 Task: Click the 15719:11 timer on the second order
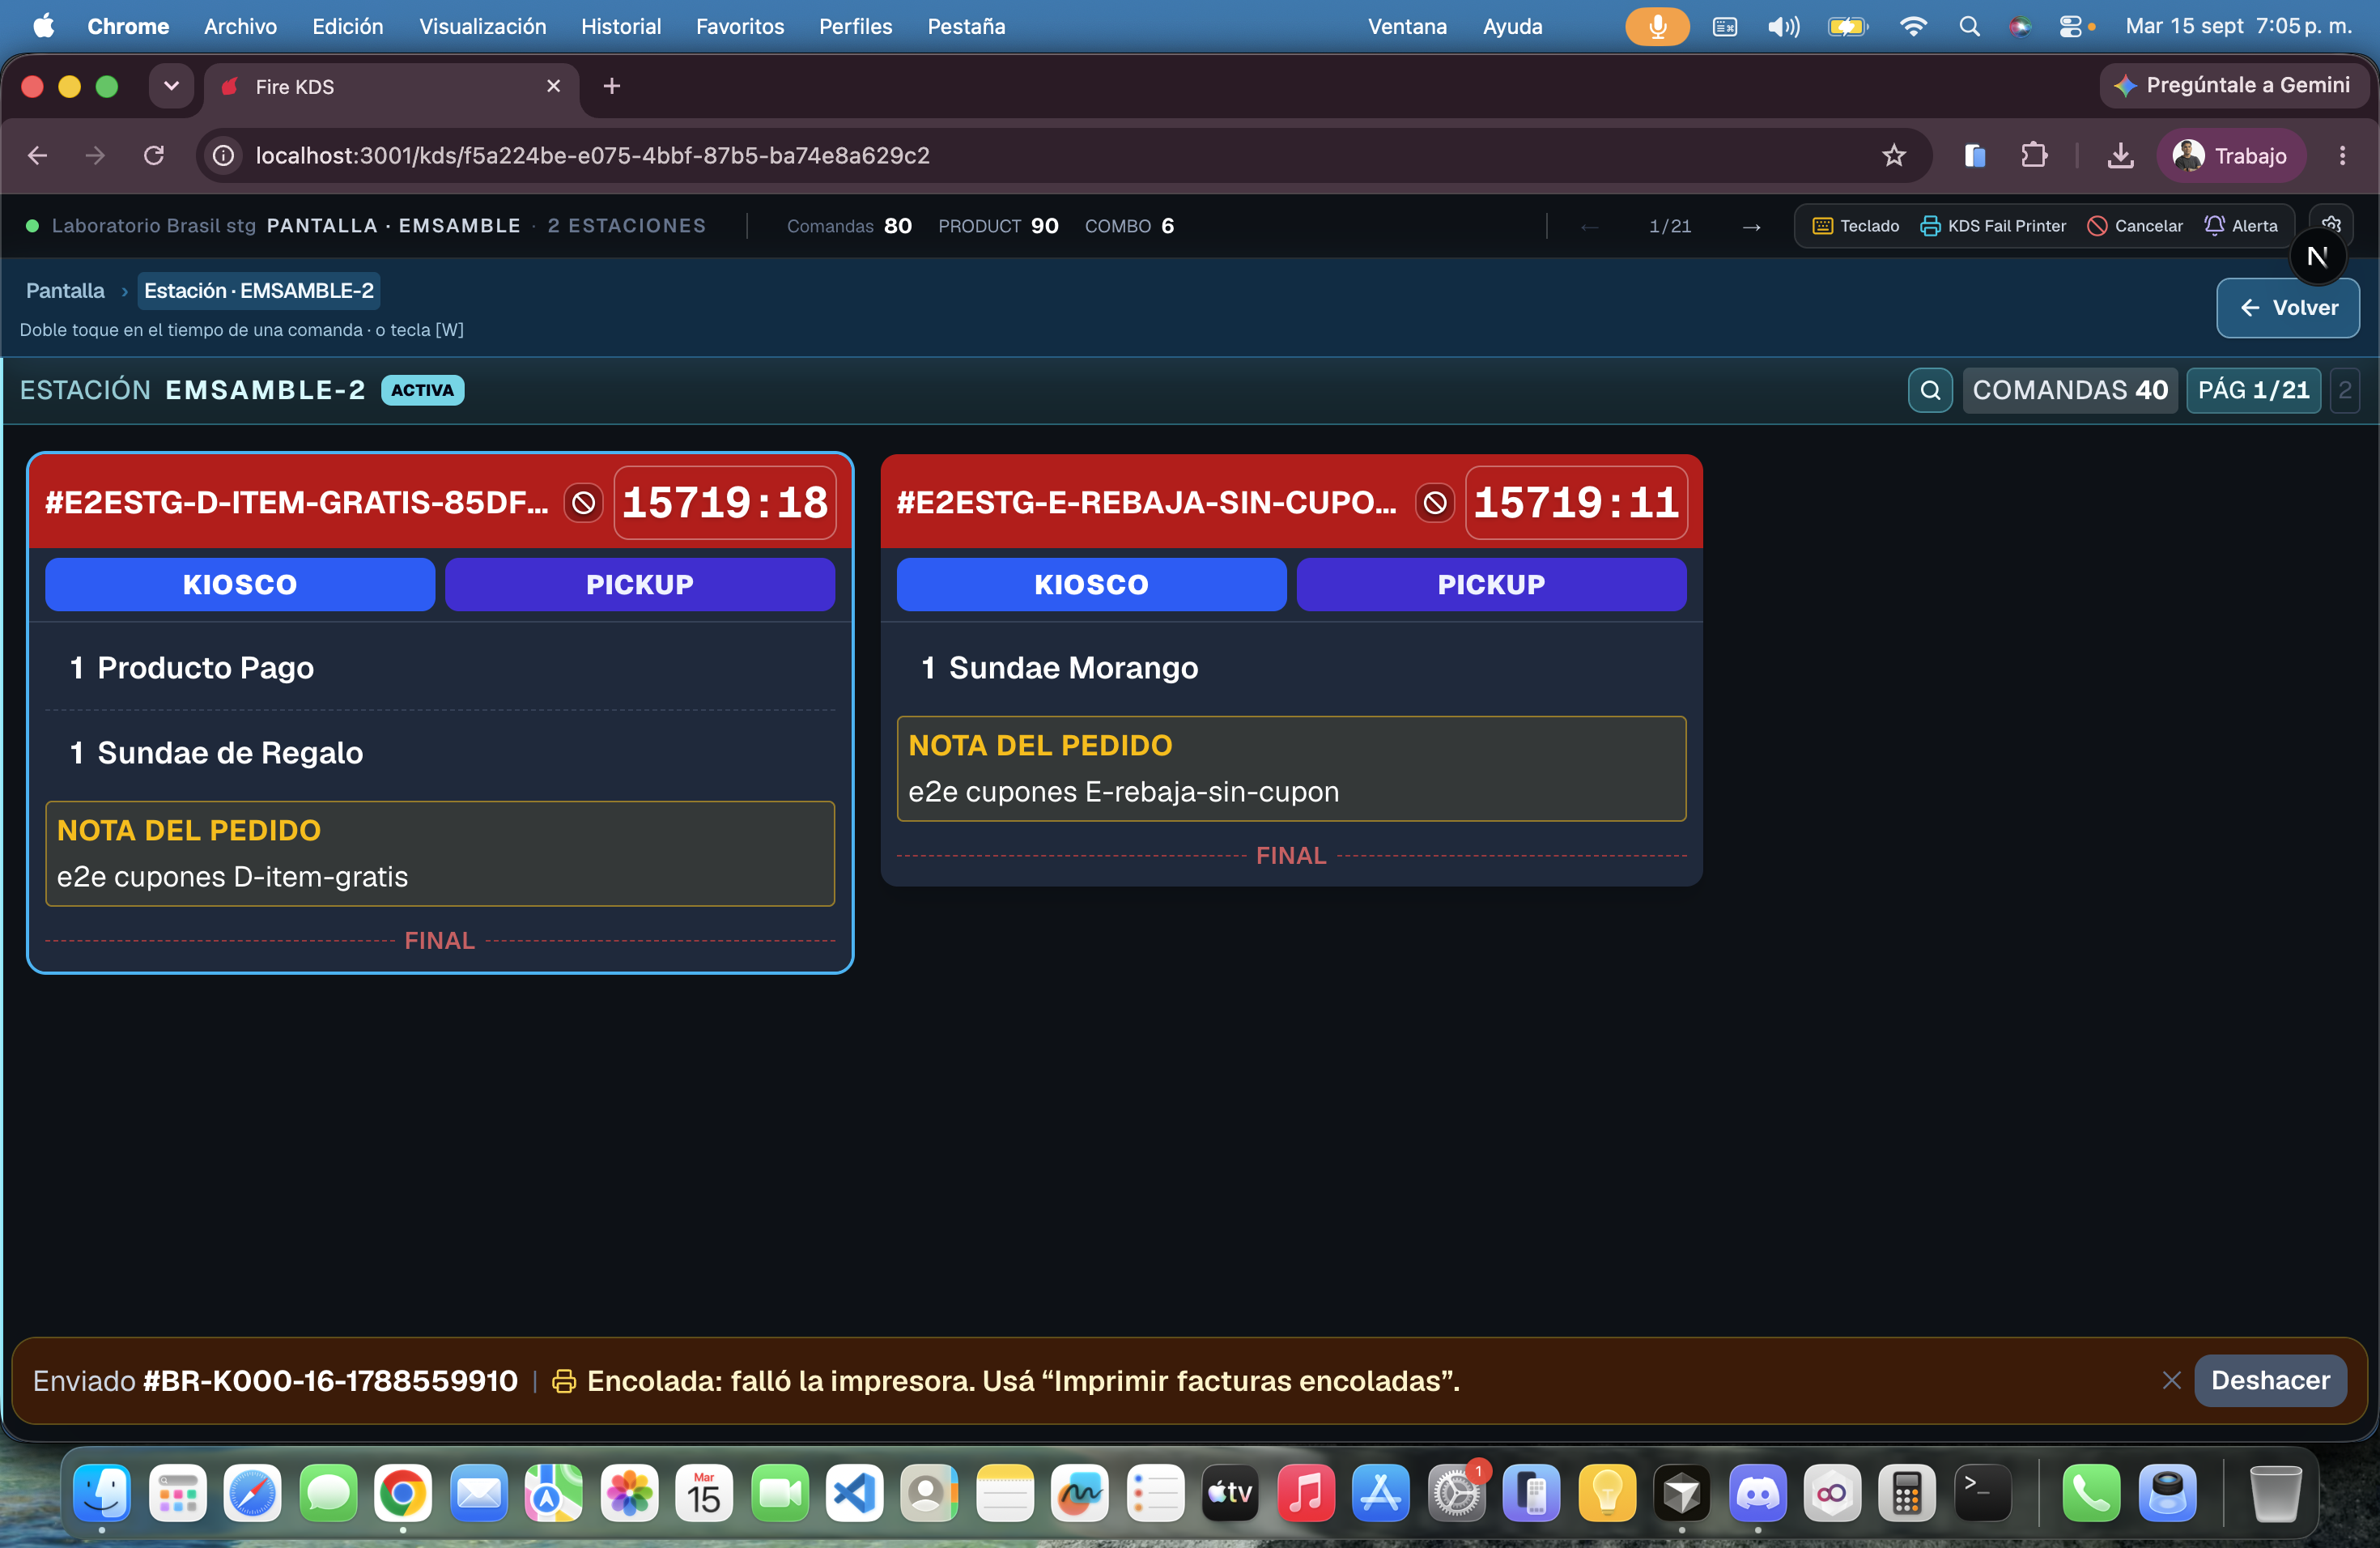point(1577,502)
